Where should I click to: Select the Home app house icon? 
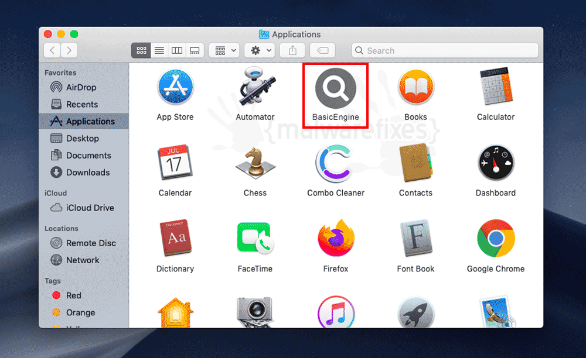175,313
